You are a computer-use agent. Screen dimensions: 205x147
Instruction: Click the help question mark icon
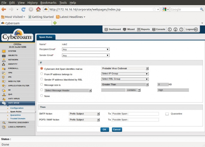point(181,29)
